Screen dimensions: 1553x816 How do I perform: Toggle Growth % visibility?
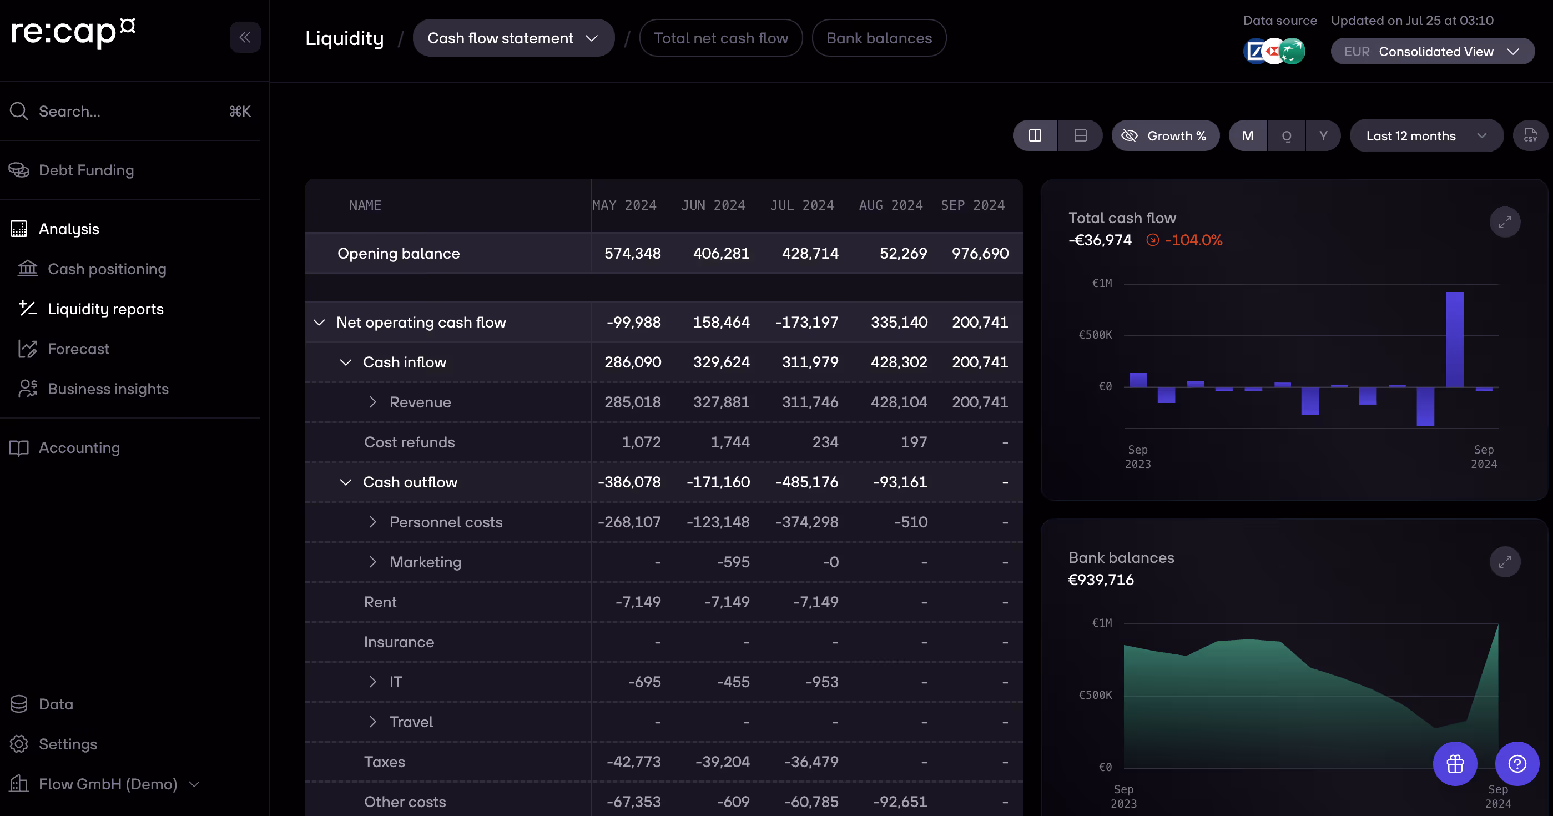tap(1164, 135)
